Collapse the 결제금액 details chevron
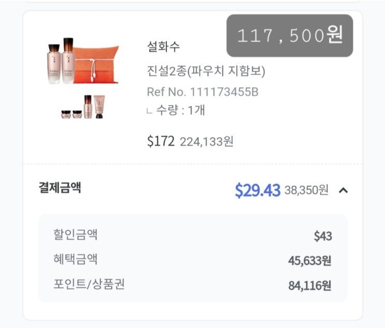The height and width of the screenshot is (328, 385). (x=343, y=190)
